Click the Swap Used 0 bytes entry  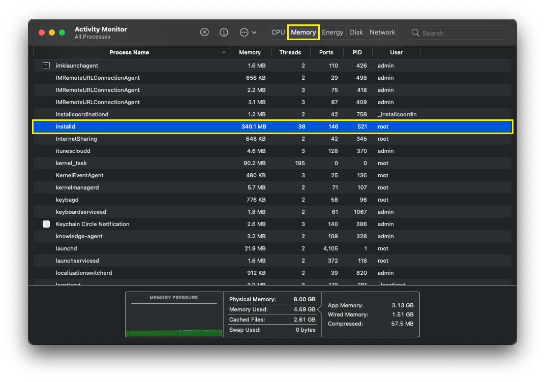272,330
